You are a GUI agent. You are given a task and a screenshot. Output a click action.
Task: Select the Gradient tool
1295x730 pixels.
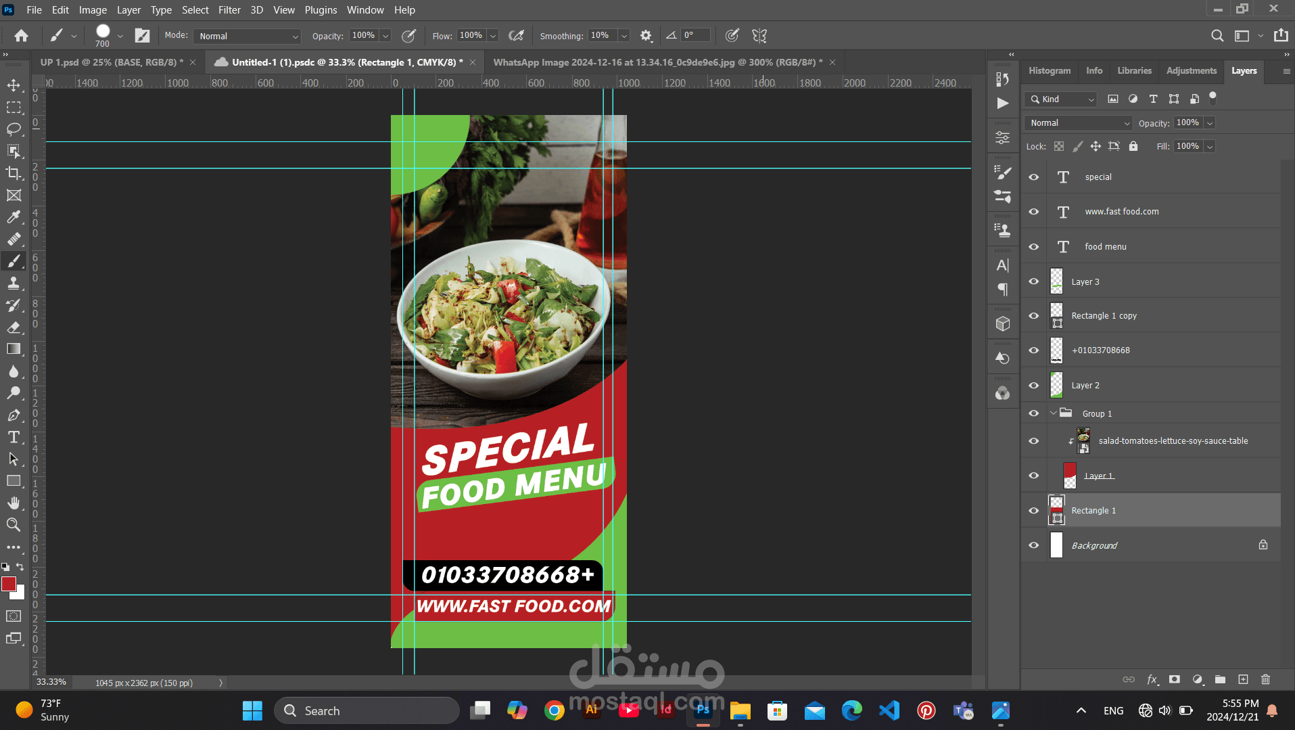click(14, 349)
